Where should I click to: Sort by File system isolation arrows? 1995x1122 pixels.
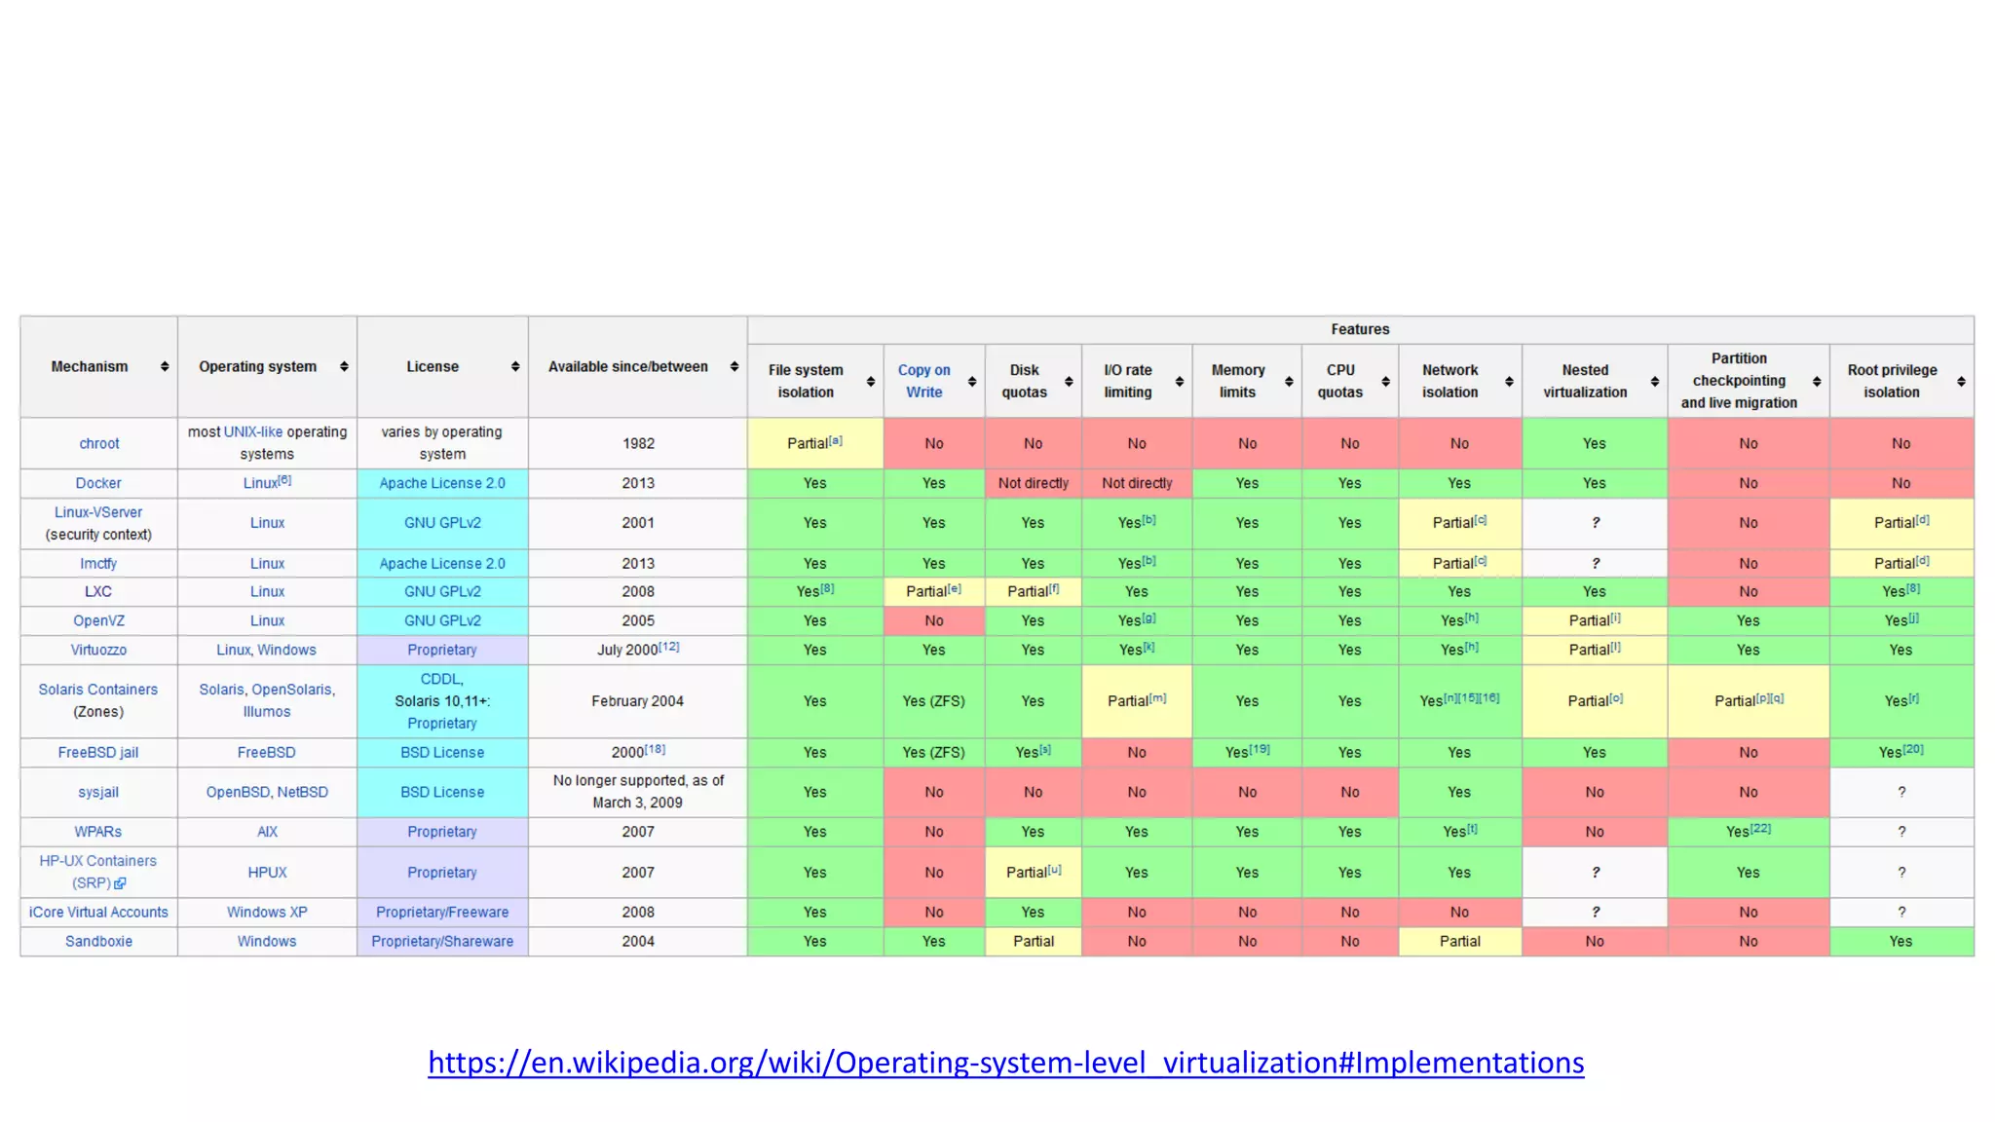(x=871, y=382)
